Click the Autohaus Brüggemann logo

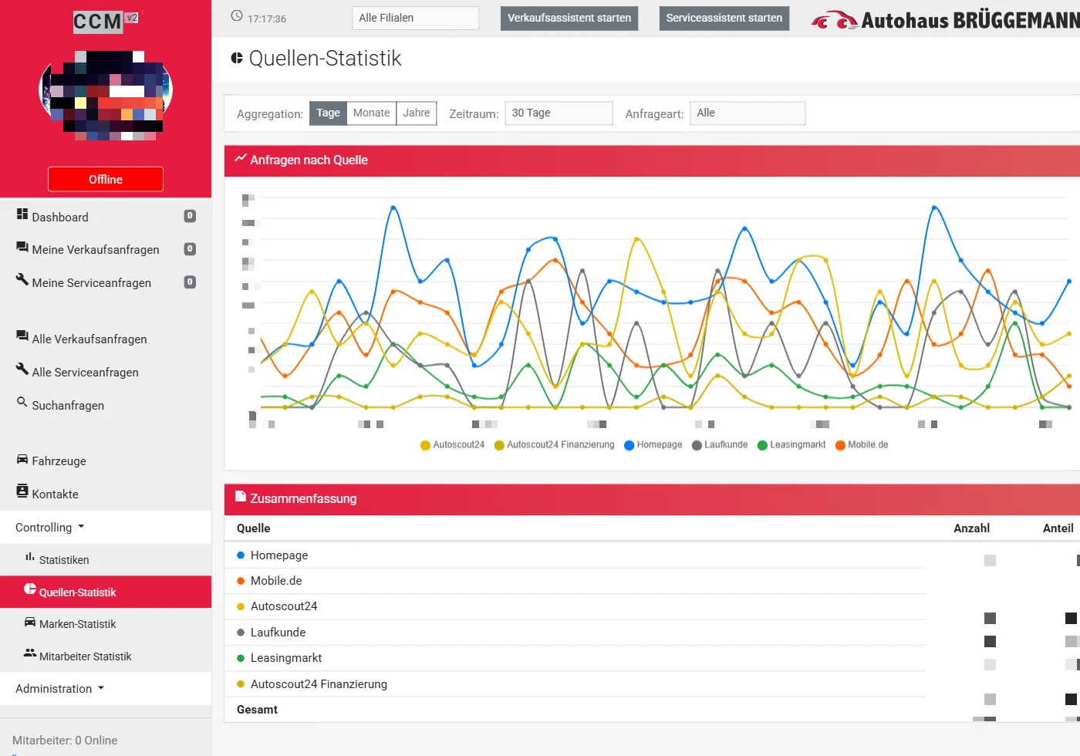[945, 20]
